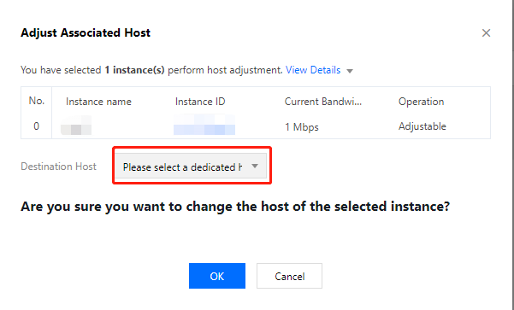The image size is (514, 310).
Task: Dismiss the dialog using Cancel
Action: tap(289, 276)
